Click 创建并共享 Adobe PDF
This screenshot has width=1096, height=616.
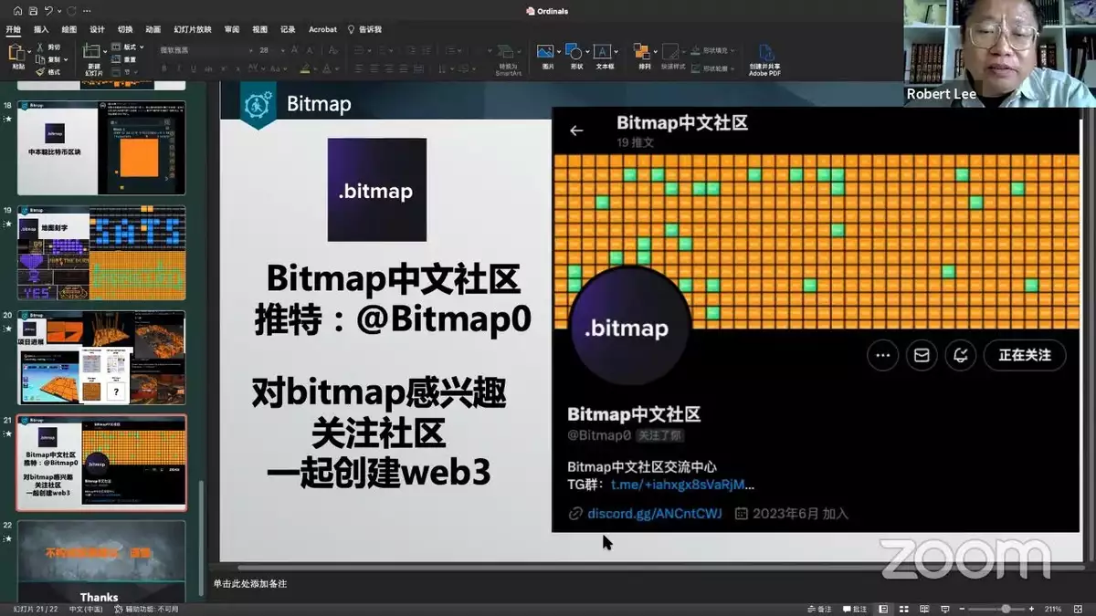pos(764,58)
